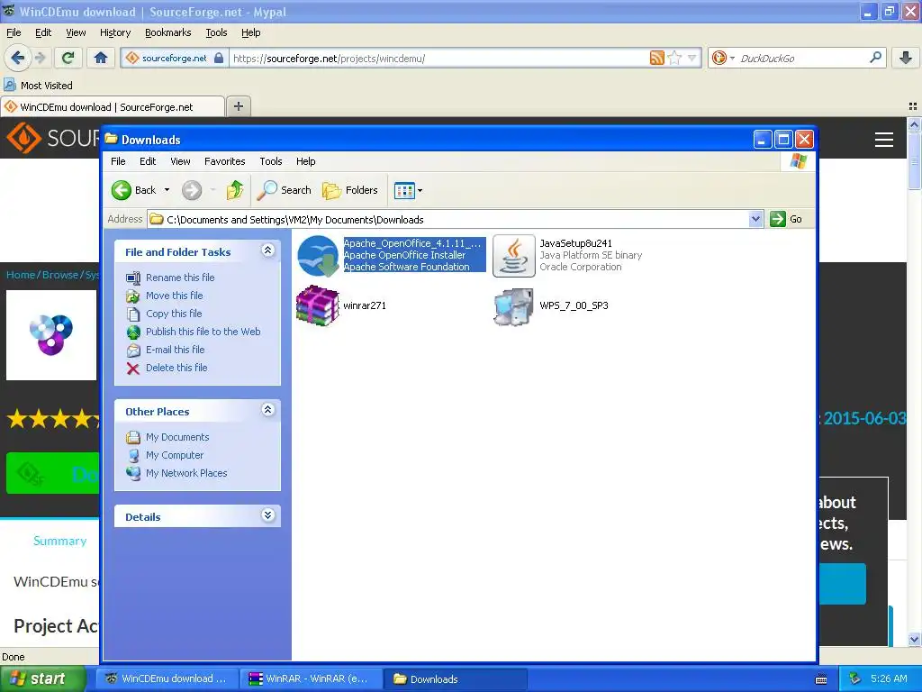The image size is (922, 692).
Task: Click Move this file
Action: click(174, 296)
